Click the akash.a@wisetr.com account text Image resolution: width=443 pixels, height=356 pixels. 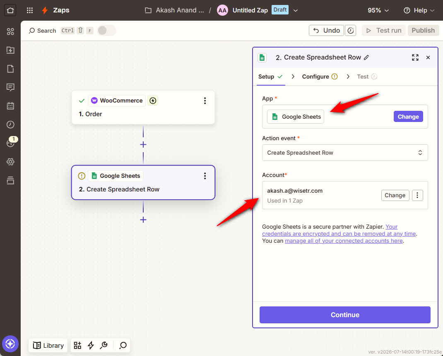(295, 191)
